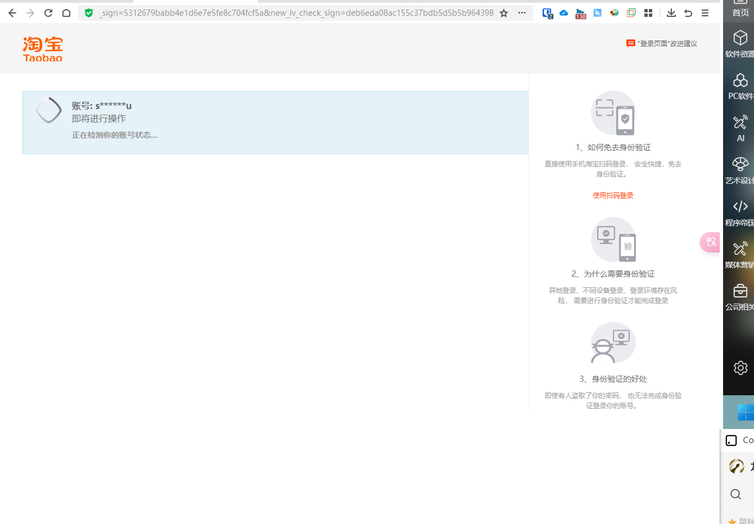Image resolution: width=754 pixels, height=524 pixels.
Task: Click the text 即将进行操作
Action: pos(99,119)
